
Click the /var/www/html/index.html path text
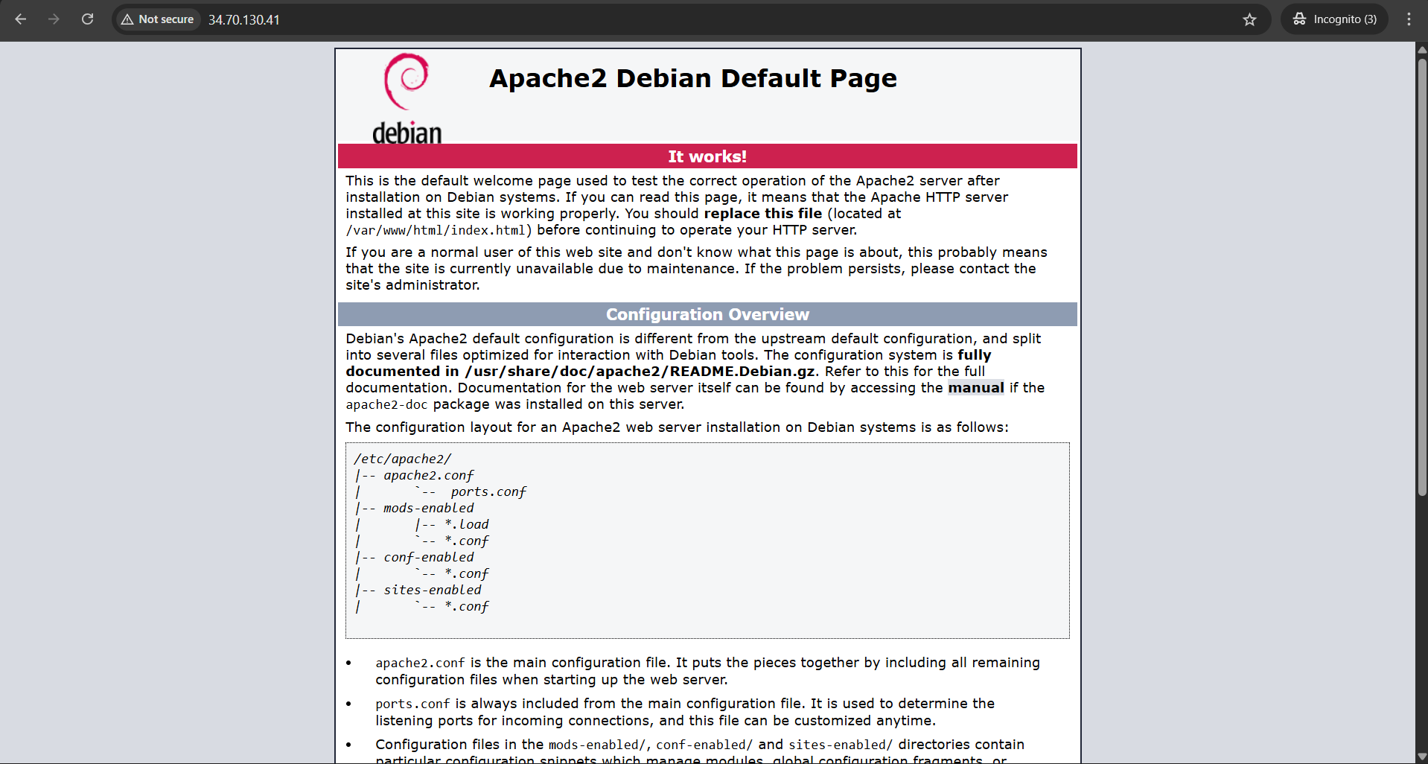click(x=436, y=231)
